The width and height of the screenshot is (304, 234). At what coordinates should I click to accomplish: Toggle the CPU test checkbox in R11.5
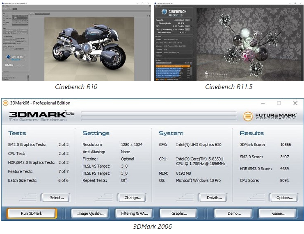point(191,26)
